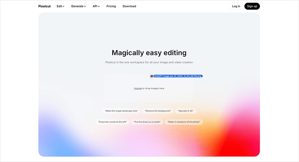
Task: Select the "Upscale to 4k" suggestion
Action: click(x=185, y=111)
